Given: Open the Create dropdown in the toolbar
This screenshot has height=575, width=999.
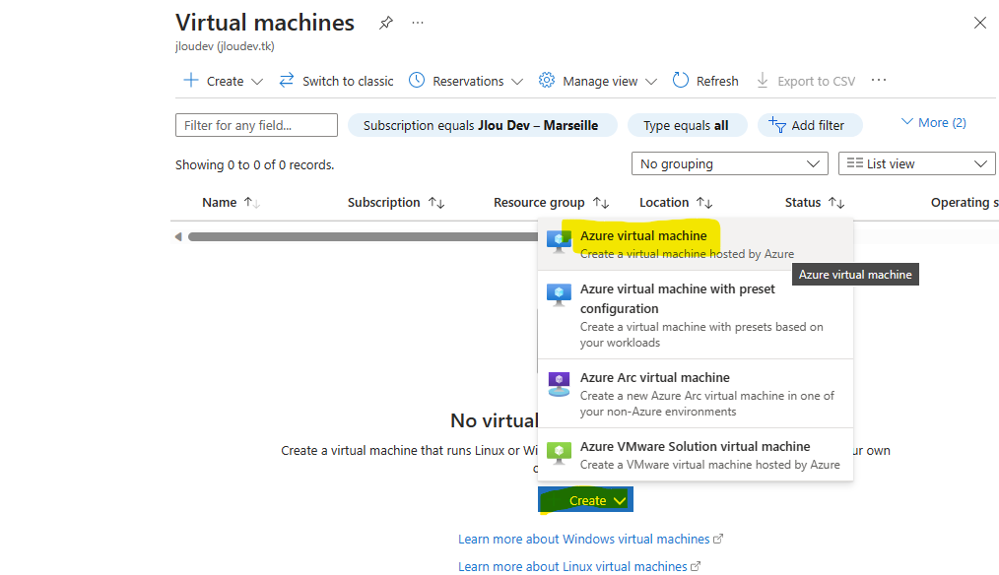Looking at the screenshot, I should click(223, 81).
